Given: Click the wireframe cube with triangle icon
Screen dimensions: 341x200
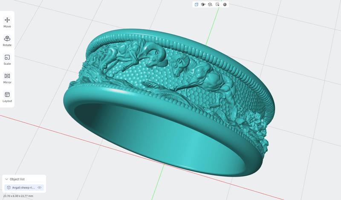Looking at the screenshot, I should (x=210, y=4).
